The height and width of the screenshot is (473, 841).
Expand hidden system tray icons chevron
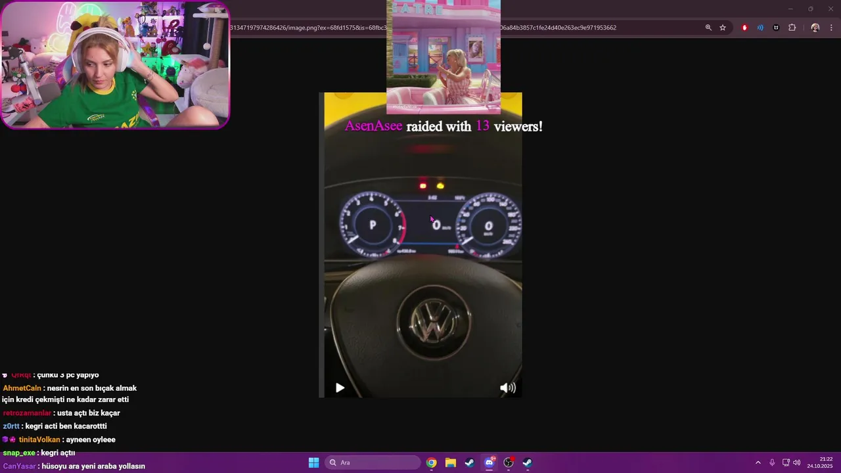coord(758,462)
